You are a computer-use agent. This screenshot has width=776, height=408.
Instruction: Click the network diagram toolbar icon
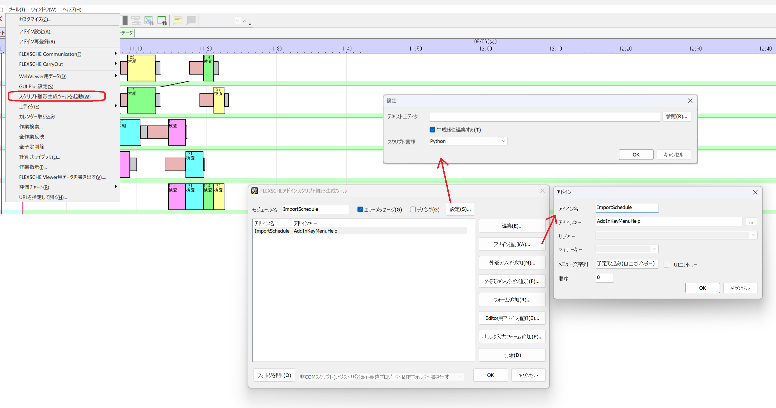coord(136,20)
